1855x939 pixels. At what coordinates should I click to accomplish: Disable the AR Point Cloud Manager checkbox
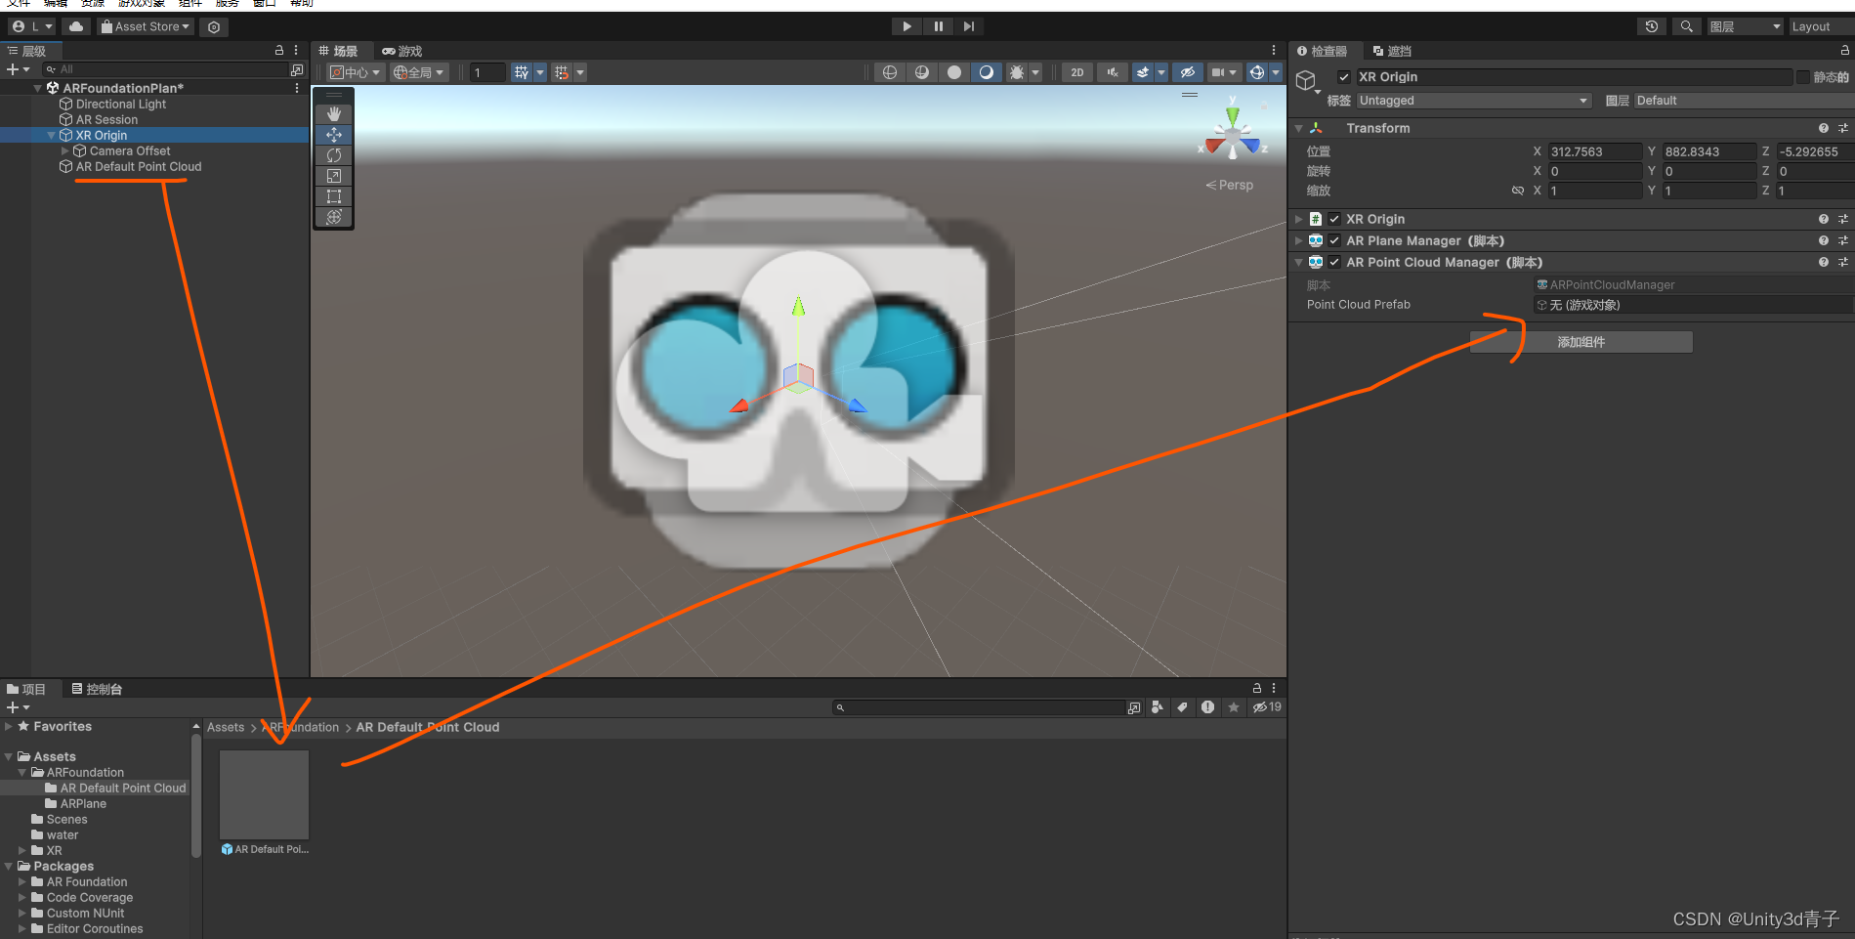click(x=1334, y=262)
